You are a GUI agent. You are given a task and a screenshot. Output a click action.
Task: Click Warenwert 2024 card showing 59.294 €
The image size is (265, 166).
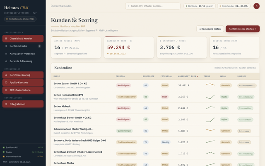129,47
